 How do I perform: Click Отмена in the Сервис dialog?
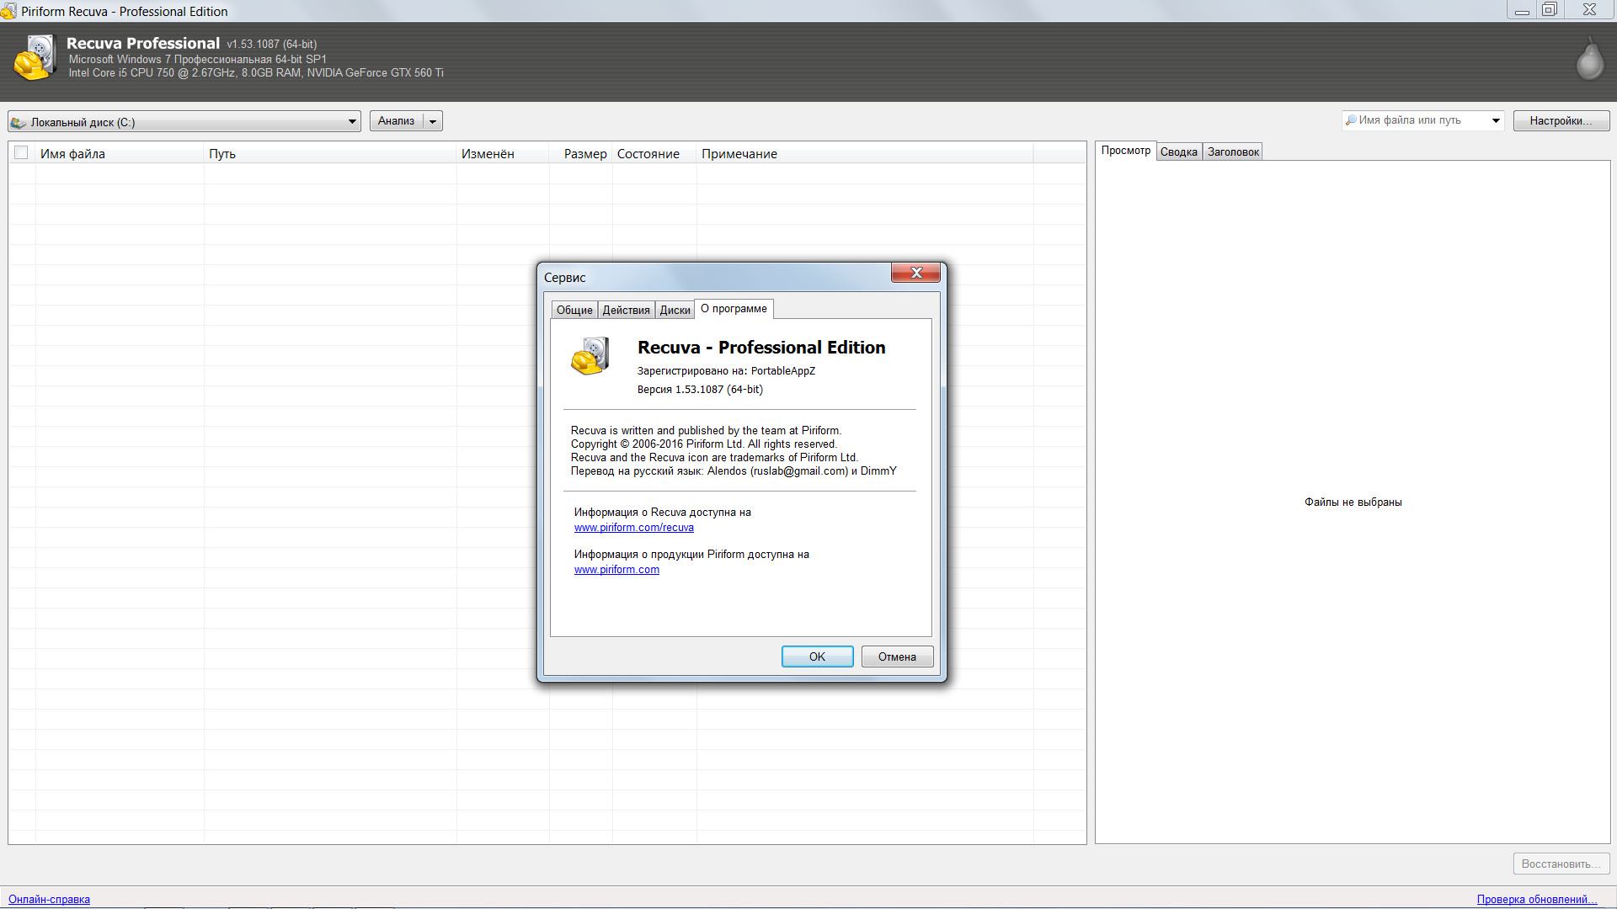coord(897,656)
